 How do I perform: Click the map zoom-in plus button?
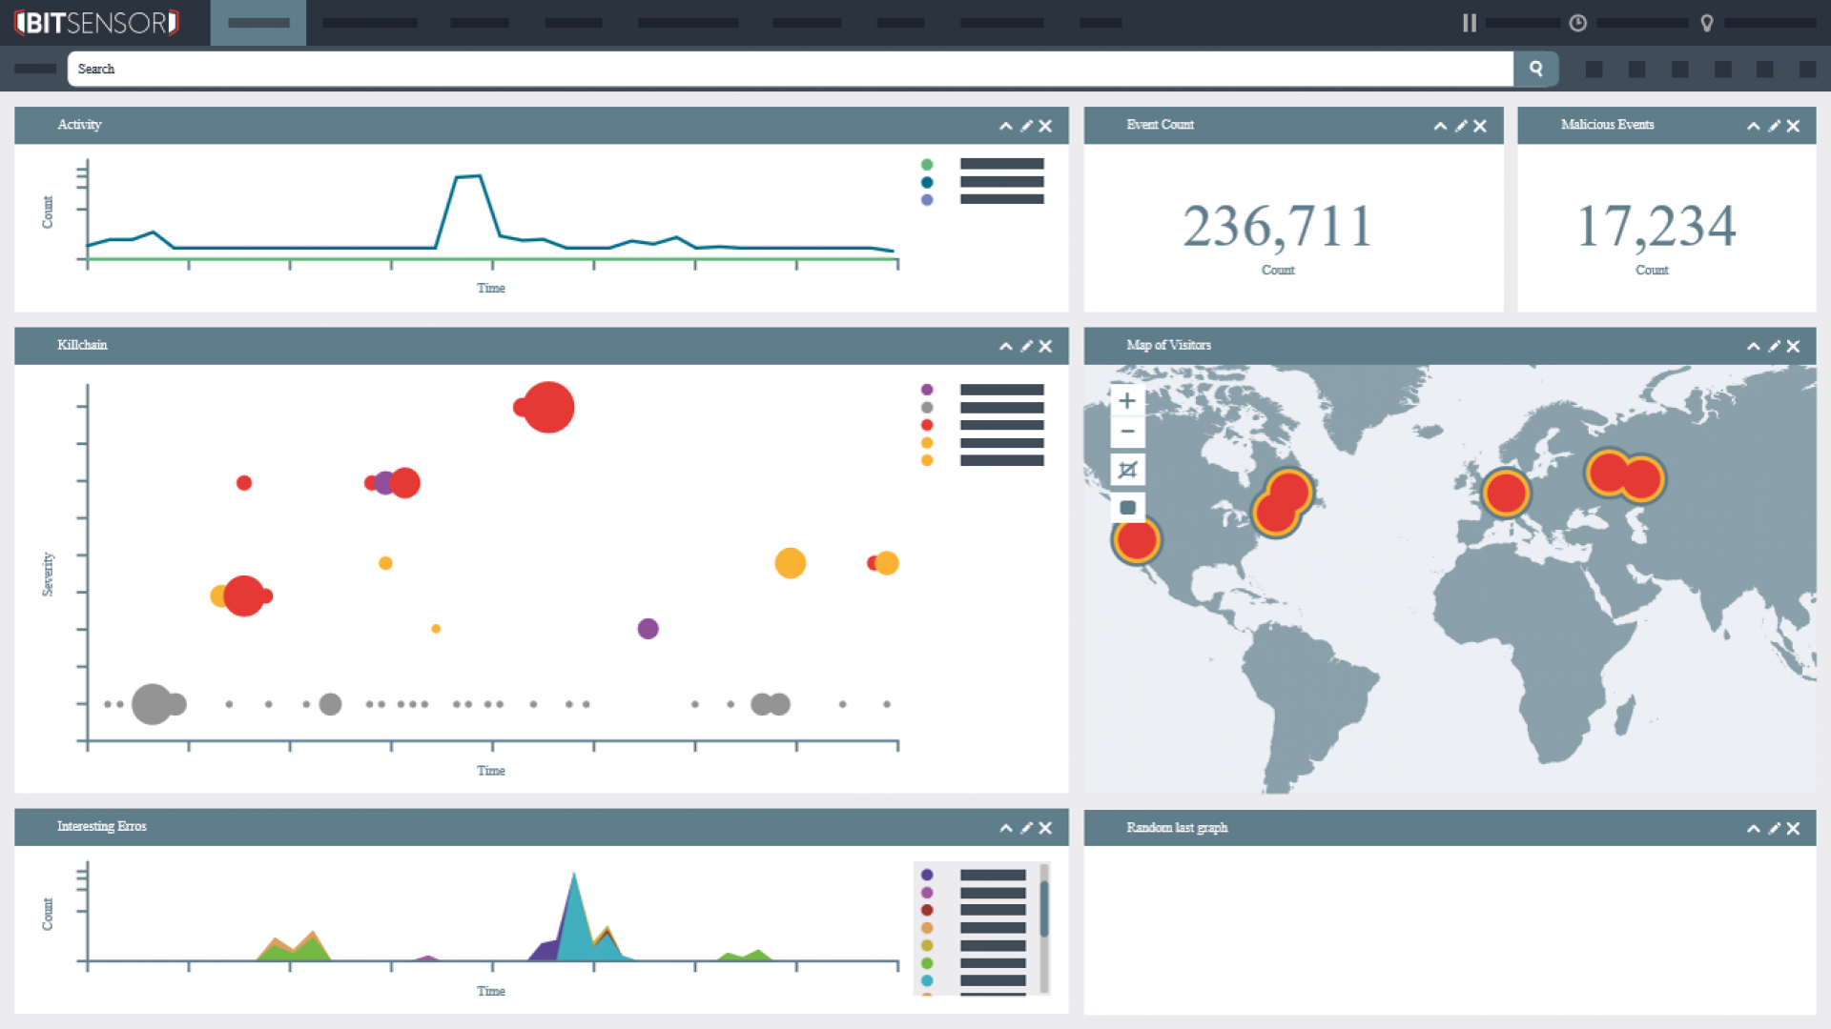(x=1127, y=401)
